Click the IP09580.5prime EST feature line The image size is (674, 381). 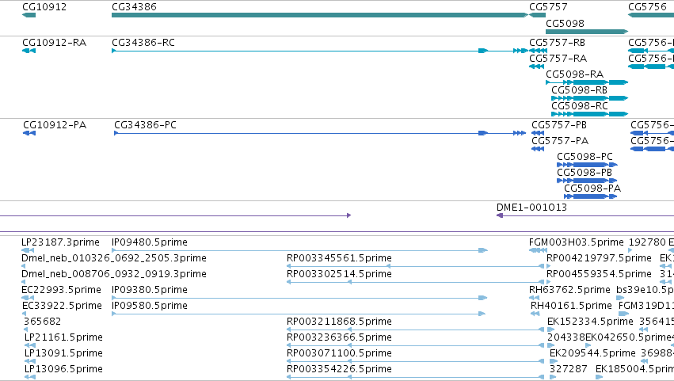click(299, 314)
